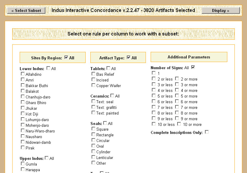Check the Oval seal box
The height and width of the screenshot is (173, 247).
pos(93,146)
